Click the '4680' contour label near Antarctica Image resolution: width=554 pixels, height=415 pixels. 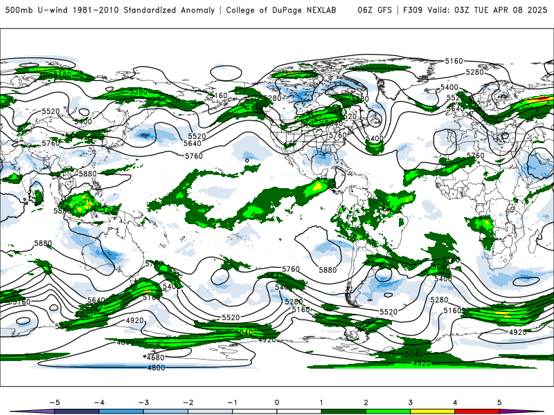(x=156, y=357)
